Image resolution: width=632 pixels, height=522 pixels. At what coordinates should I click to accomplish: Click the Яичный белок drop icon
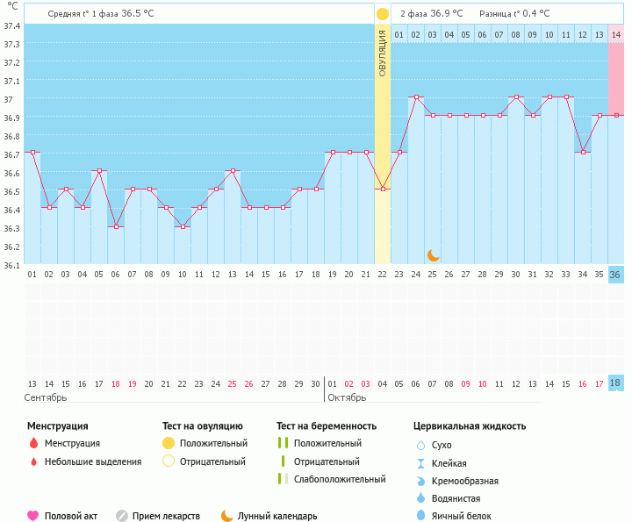point(421,516)
